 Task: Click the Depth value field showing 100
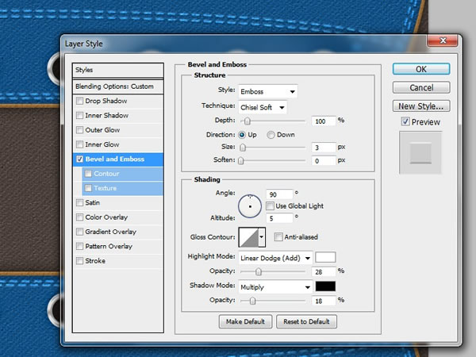(324, 121)
